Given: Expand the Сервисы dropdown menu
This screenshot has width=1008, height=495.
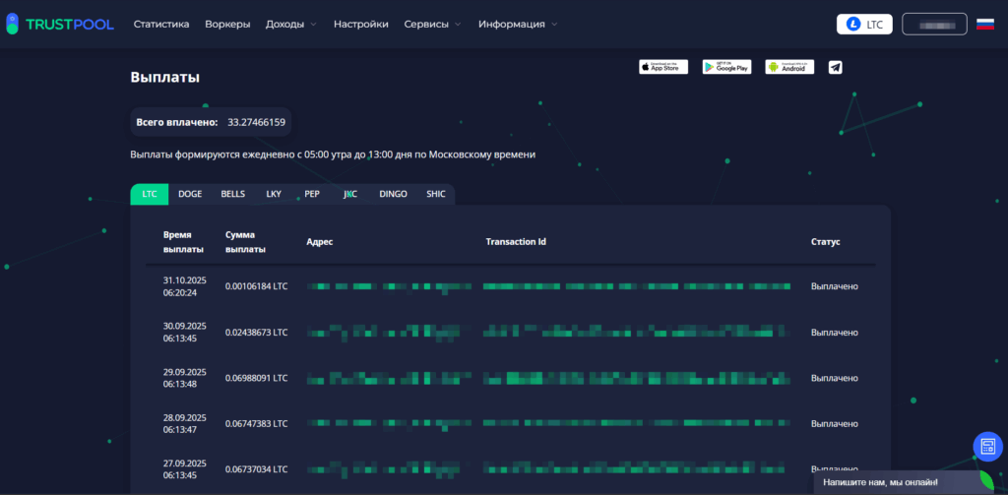Looking at the screenshot, I should click(432, 24).
